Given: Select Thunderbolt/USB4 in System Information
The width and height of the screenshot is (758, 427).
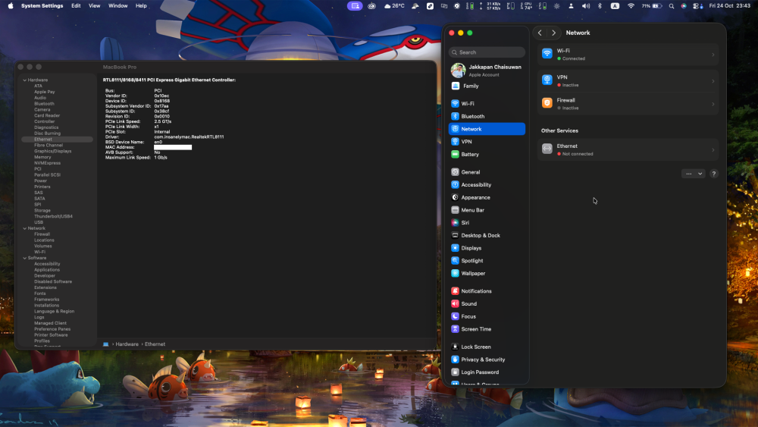Looking at the screenshot, I should coord(53,216).
